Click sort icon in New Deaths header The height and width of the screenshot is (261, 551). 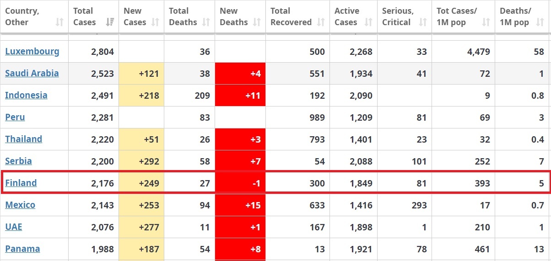pos(257,22)
